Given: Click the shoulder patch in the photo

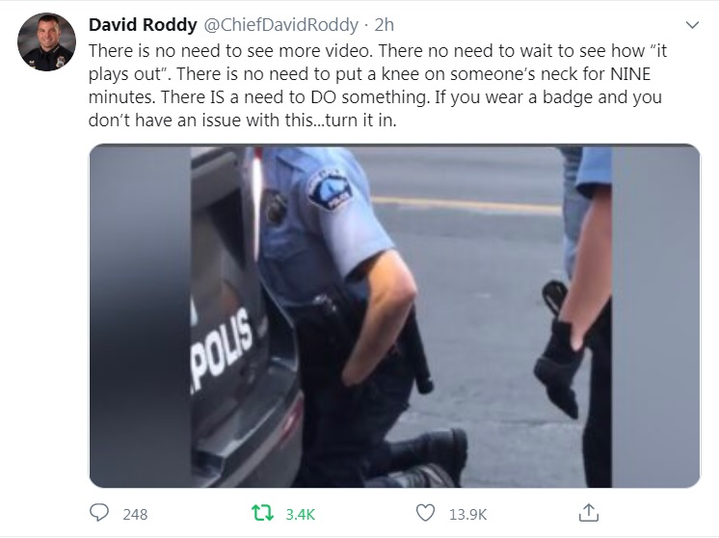Looking at the screenshot, I should coord(331,189).
